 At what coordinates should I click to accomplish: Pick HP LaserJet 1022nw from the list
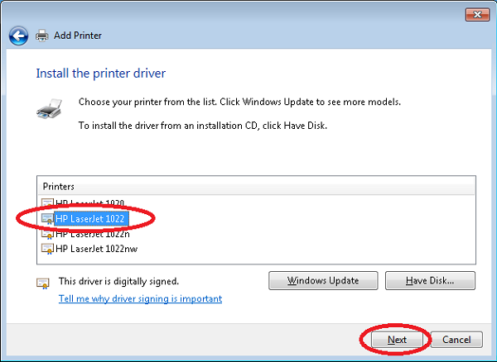click(x=95, y=247)
